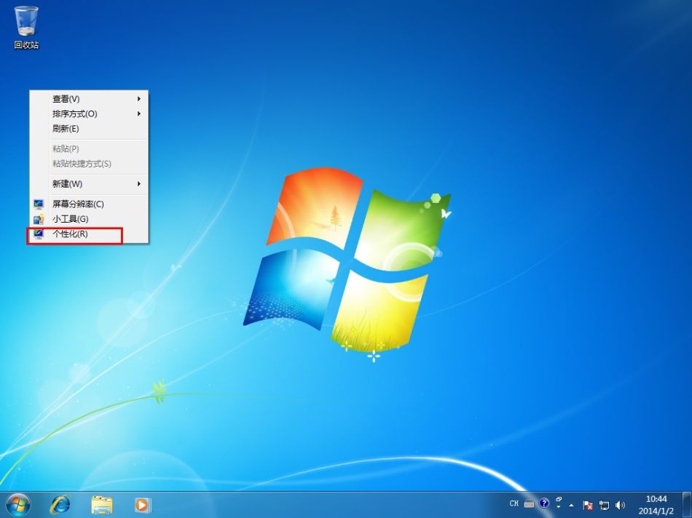Click the submenu arrow on 排序方式(O)

pyautogui.click(x=138, y=113)
